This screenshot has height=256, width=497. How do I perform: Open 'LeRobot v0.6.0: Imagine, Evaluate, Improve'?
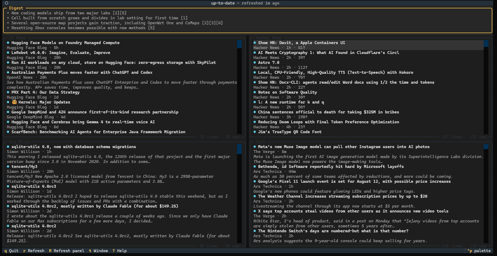tap(61, 53)
